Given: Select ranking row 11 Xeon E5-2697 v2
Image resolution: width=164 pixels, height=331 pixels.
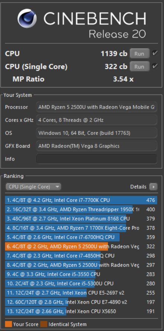Looking at the screenshot, I should pyautogui.click(x=81, y=293).
